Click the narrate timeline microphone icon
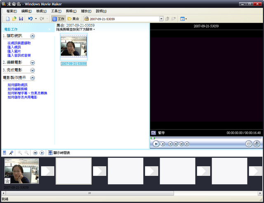 pyautogui.click(x=11, y=153)
